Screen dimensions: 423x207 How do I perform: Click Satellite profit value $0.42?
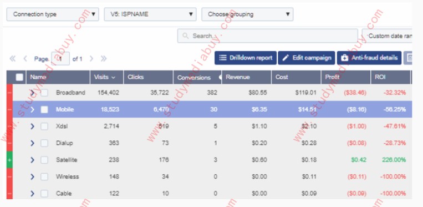pos(359,160)
